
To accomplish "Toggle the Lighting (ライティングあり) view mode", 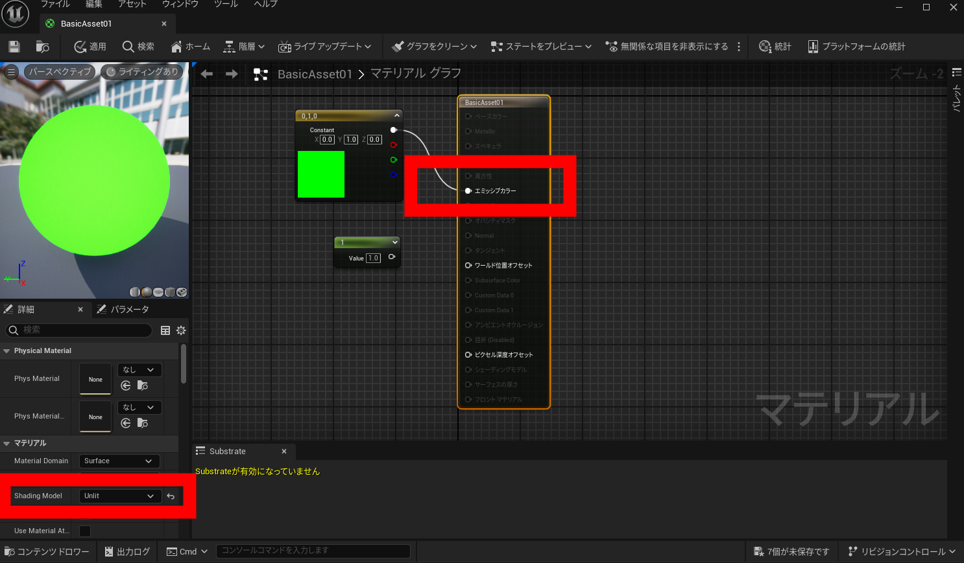I will (x=142, y=72).
